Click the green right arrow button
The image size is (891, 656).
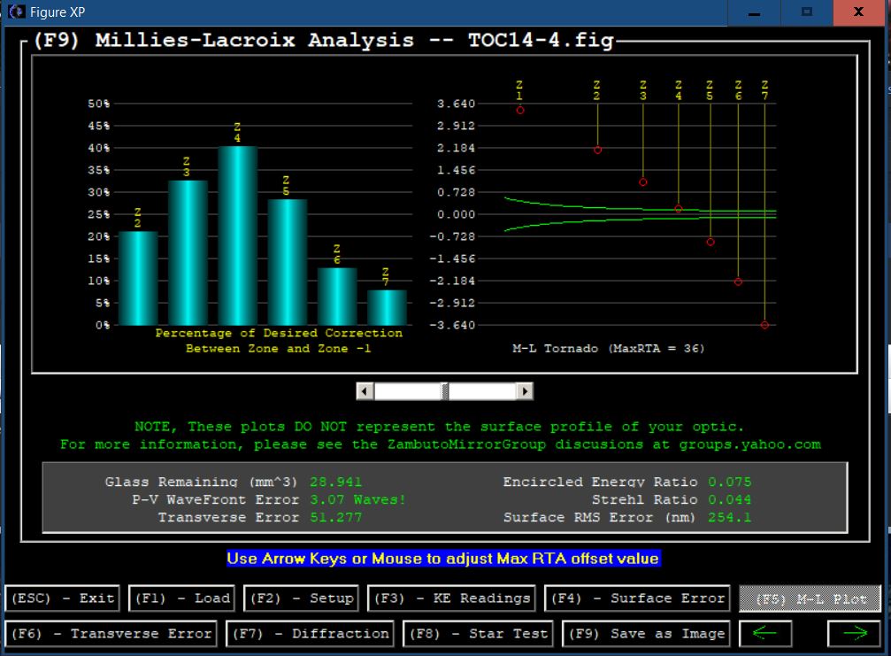coord(854,633)
